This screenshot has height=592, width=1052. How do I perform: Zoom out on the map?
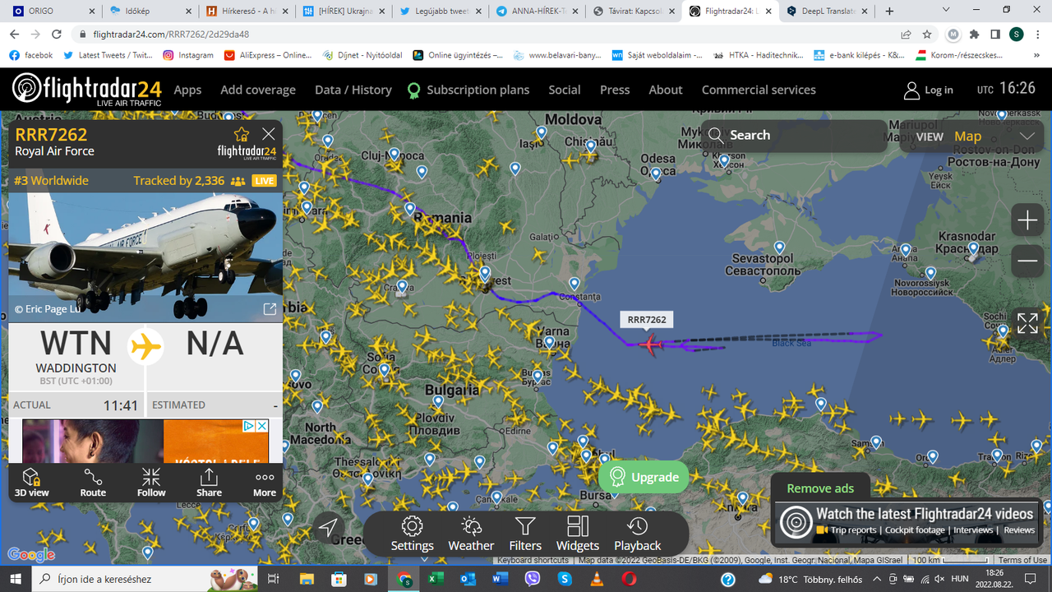tap(1027, 261)
